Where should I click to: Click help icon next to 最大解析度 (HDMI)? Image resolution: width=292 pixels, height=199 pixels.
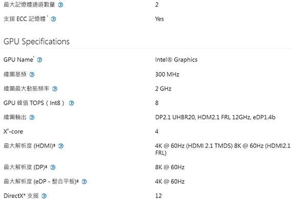61,146
